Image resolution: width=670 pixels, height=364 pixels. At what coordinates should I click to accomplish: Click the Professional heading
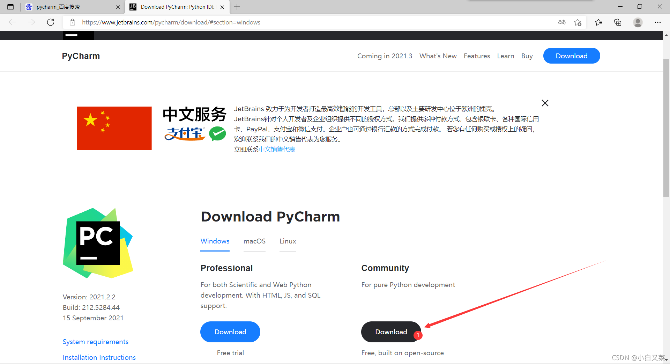[226, 268]
